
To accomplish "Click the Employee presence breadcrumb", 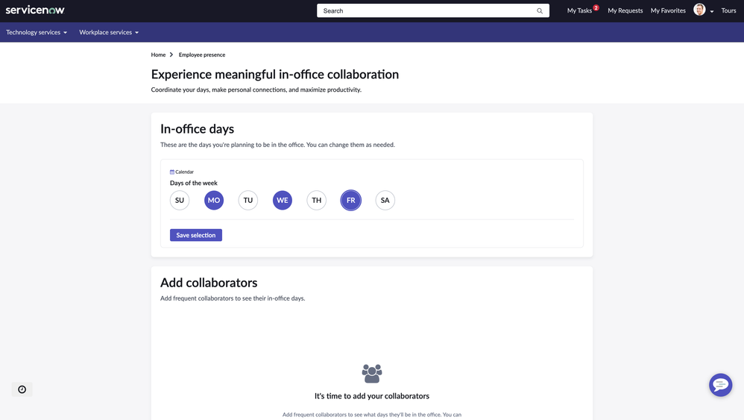I will pyautogui.click(x=202, y=54).
